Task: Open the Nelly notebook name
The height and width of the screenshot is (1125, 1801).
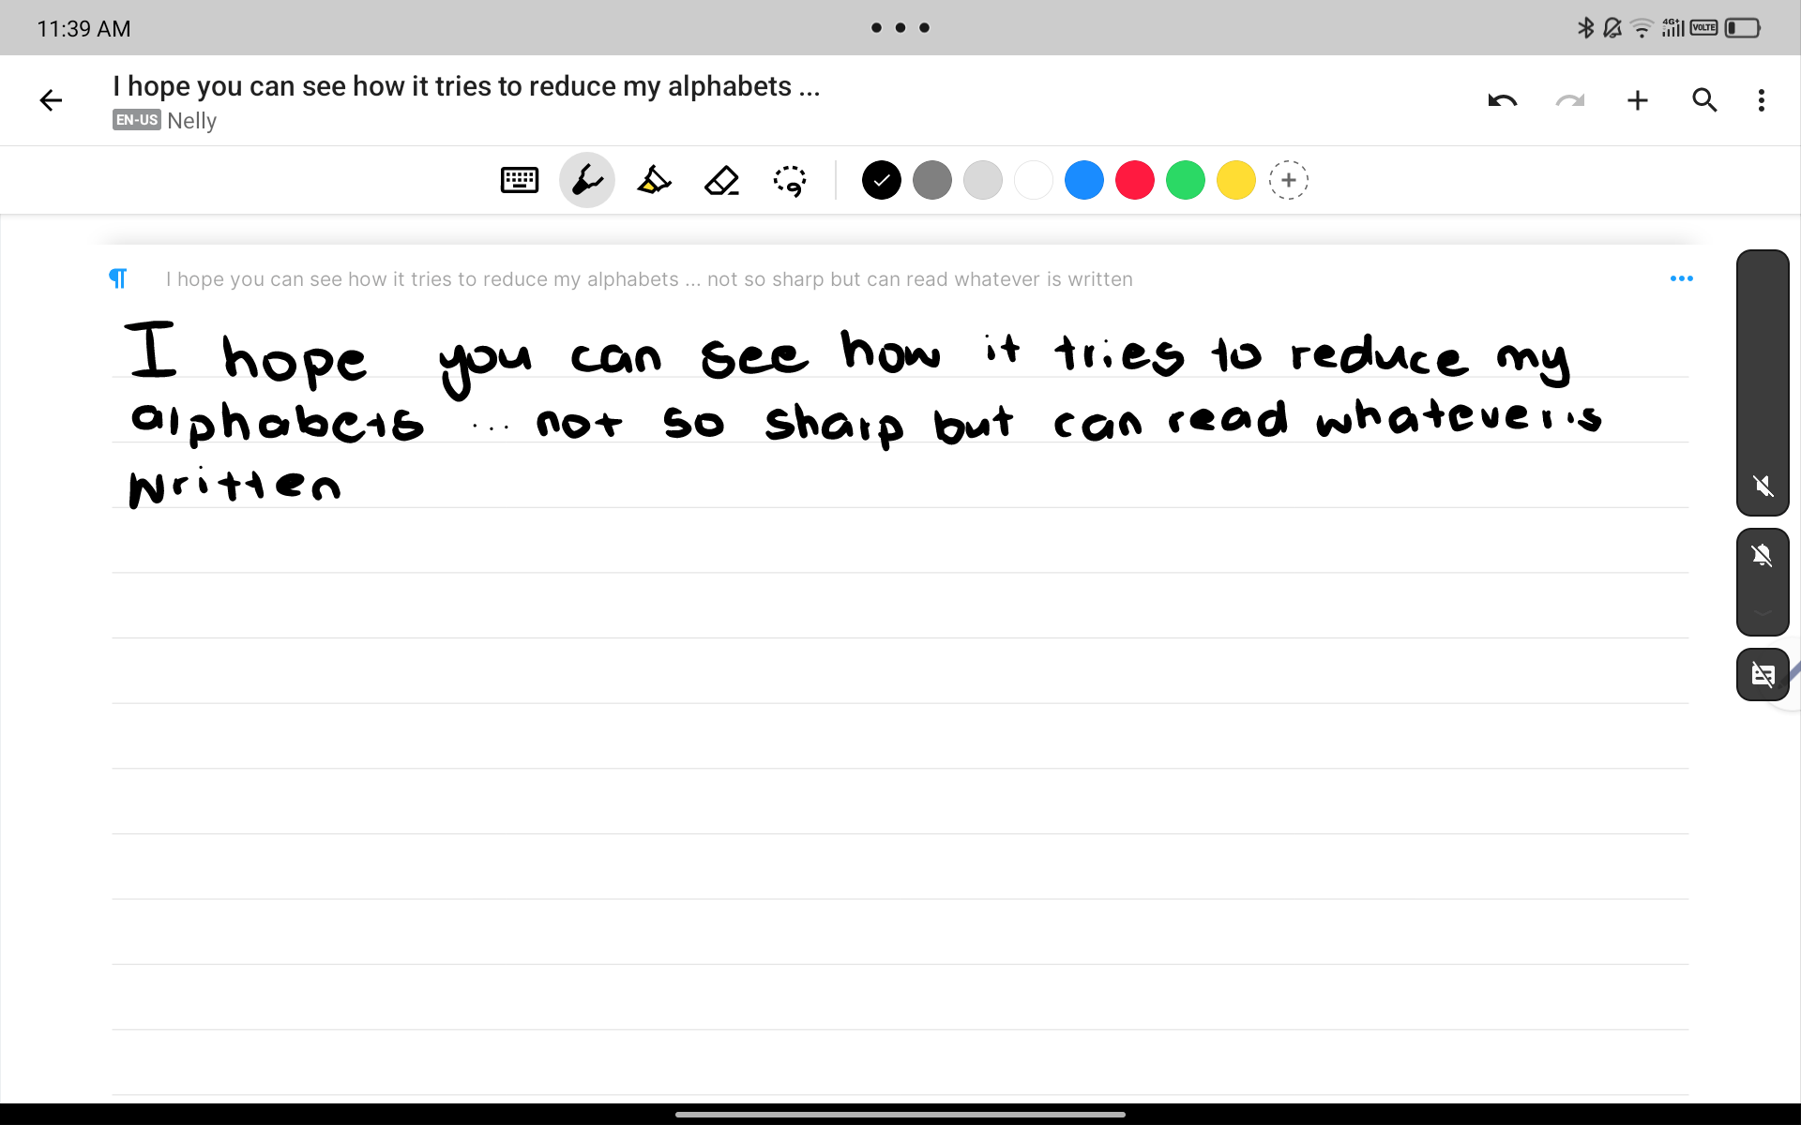Action: [x=192, y=121]
